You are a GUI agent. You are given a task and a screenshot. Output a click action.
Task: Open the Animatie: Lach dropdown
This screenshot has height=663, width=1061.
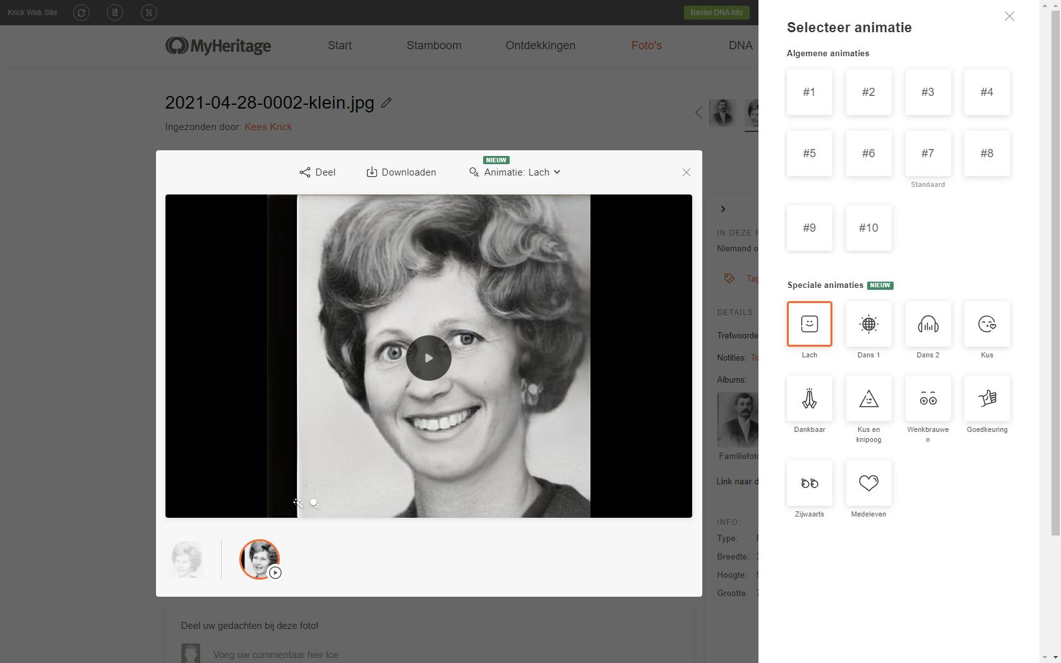pos(515,172)
